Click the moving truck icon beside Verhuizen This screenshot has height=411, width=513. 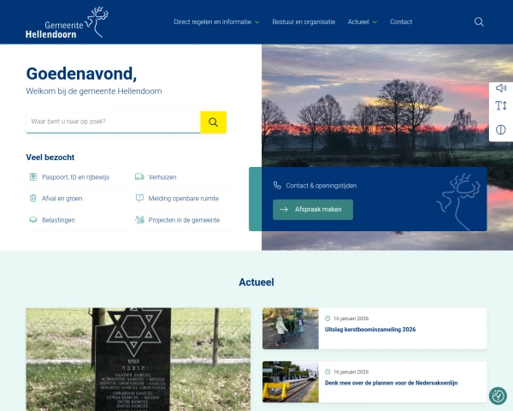139,177
